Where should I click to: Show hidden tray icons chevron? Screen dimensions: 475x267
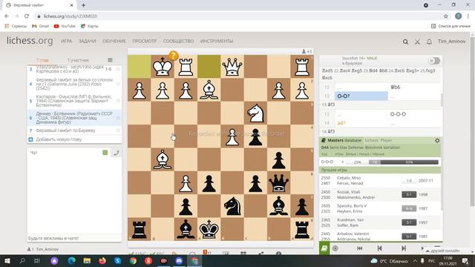(415, 260)
